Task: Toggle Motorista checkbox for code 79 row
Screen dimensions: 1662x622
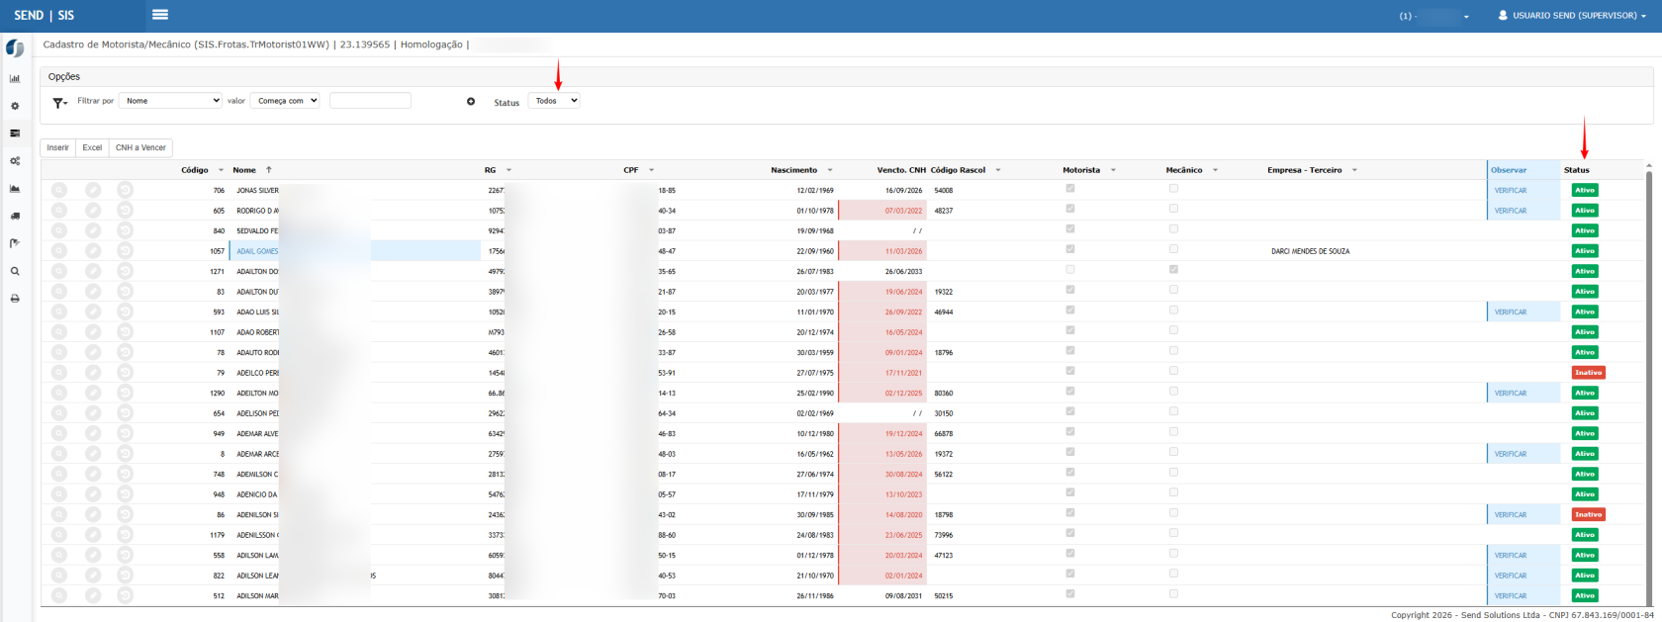Action: [x=1069, y=371]
